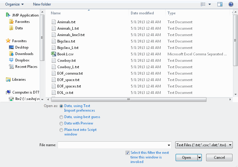Screen dimensions: 238x167
Task: Open the Organize dropdown menu
Action: click(14, 4)
